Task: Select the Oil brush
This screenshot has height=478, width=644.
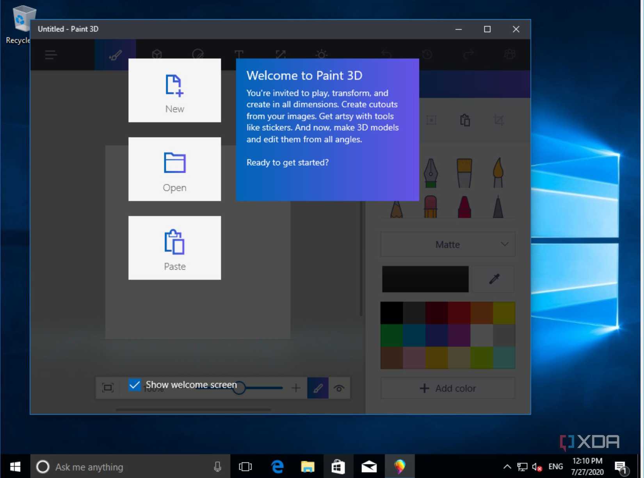Action: pyautogui.click(x=464, y=174)
